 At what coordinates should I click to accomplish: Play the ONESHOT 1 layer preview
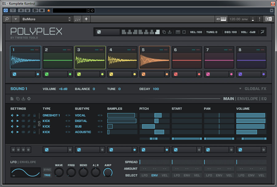coord(18,115)
